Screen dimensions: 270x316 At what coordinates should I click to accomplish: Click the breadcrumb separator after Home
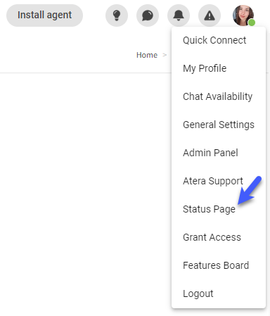coord(165,55)
